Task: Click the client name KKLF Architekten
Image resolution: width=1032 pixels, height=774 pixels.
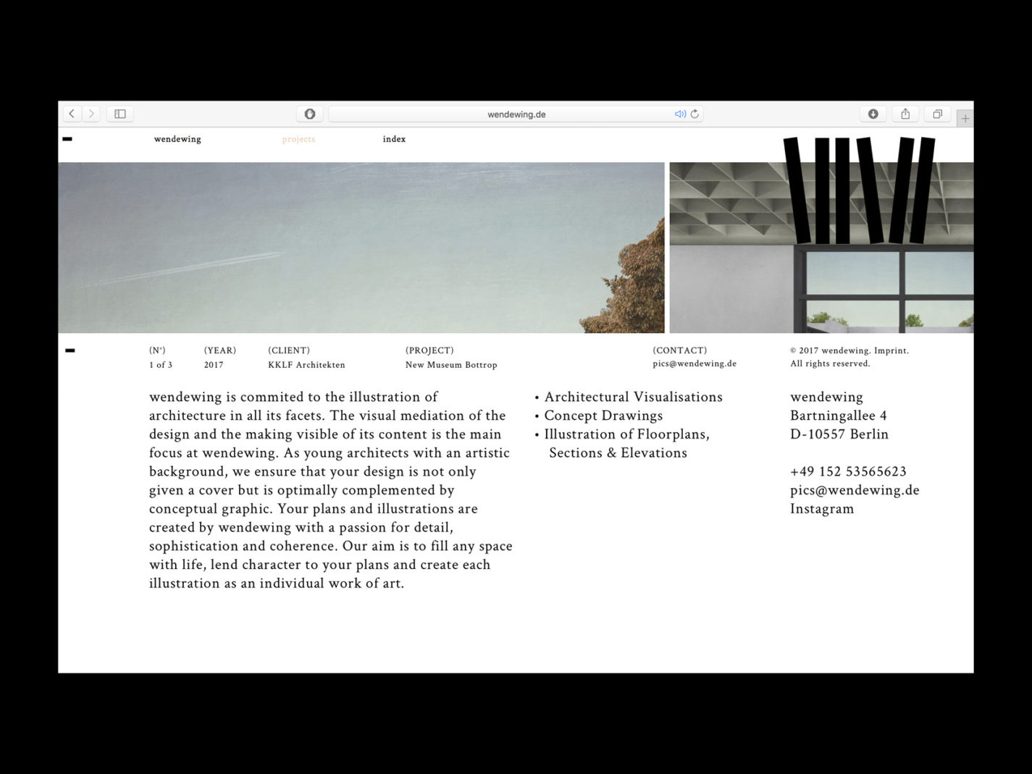Action: (x=306, y=365)
